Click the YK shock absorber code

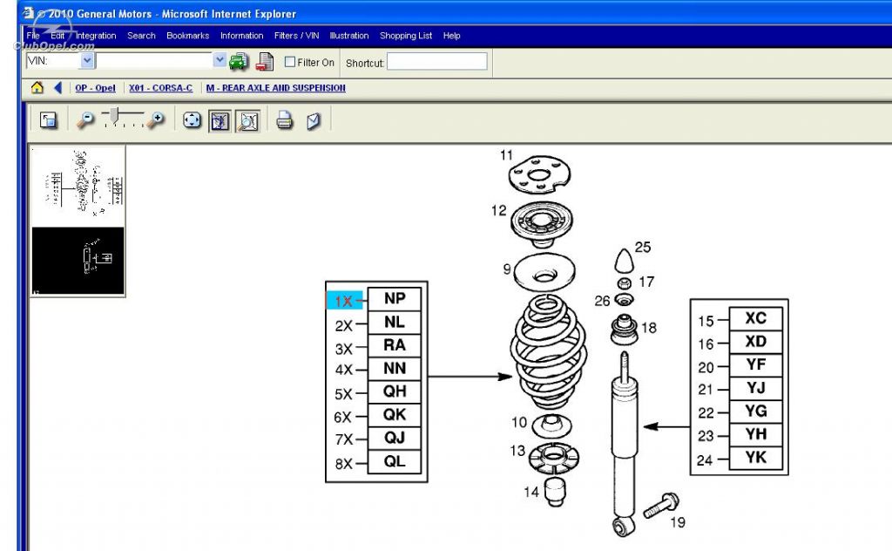[755, 458]
